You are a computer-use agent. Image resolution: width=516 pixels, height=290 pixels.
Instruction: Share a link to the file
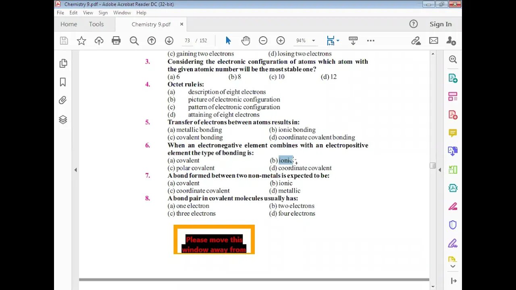point(416,41)
